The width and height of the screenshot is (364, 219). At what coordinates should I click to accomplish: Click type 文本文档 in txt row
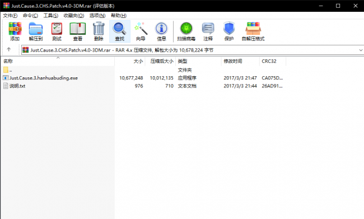pyautogui.click(x=187, y=86)
